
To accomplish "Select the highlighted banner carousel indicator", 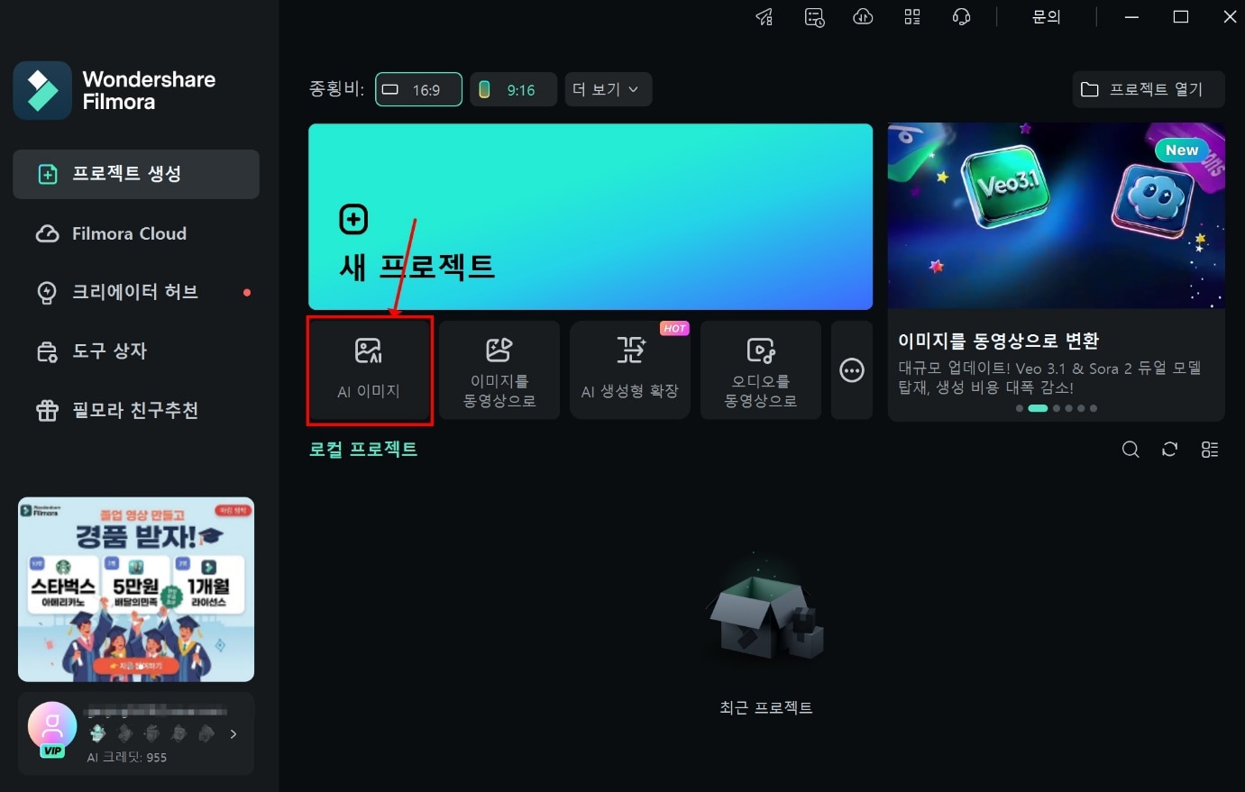I will [x=1038, y=408].
